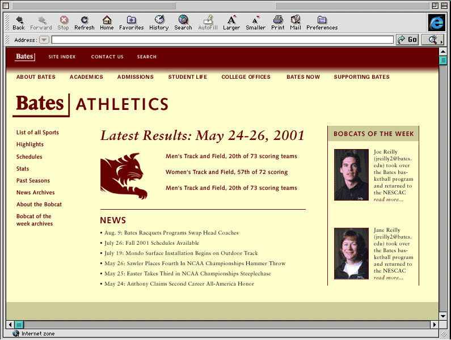Open List of all Sports link
The width and height of the screenshot is (451, 340).
(37, 133)
